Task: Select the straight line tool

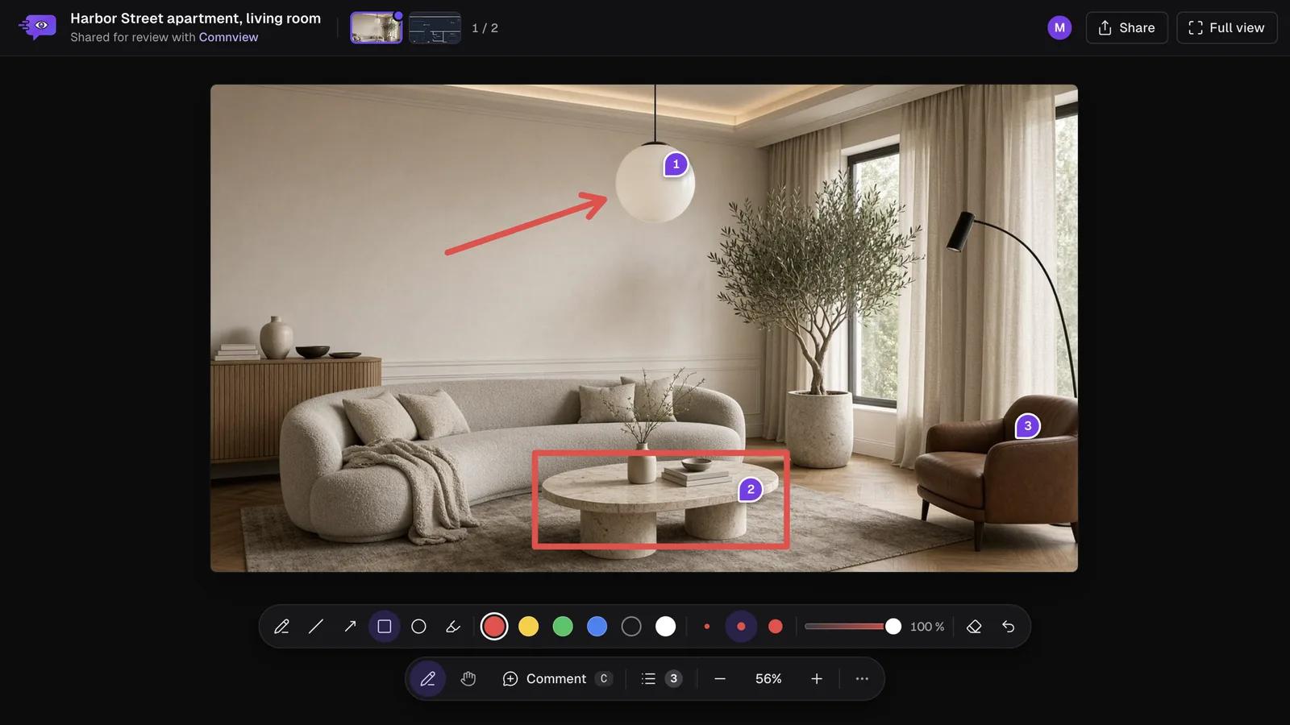Action: click(316, 627)
